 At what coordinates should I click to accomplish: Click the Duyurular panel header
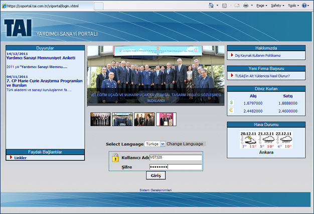pos(45,48)
